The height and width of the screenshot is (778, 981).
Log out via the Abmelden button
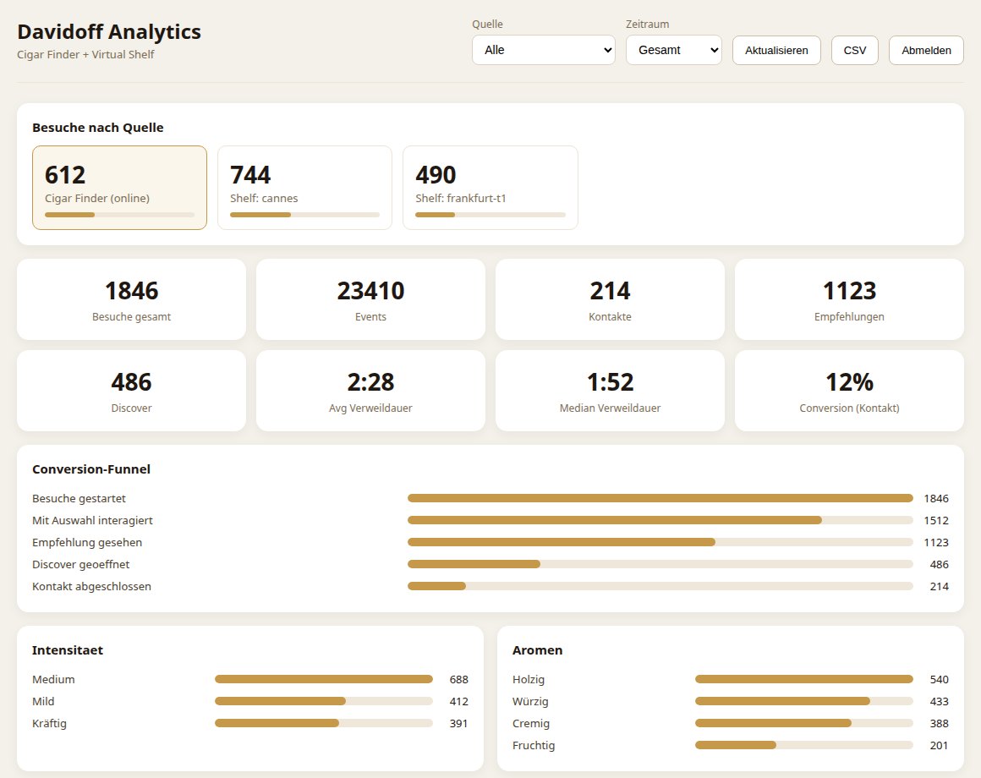coord(926,50)
